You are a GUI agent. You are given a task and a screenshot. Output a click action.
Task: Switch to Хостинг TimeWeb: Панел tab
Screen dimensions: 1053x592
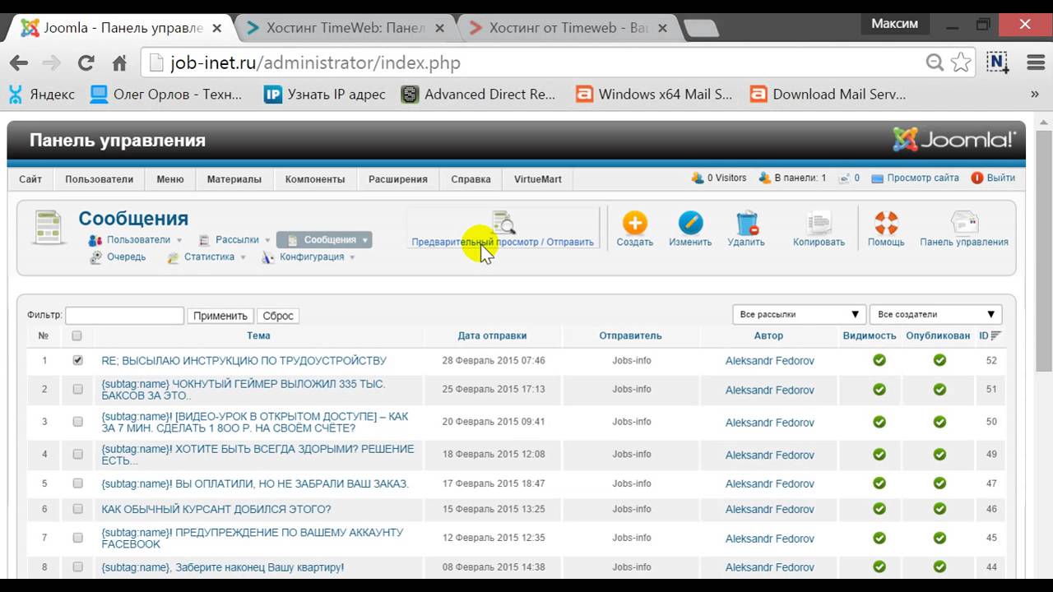[346, 27]
